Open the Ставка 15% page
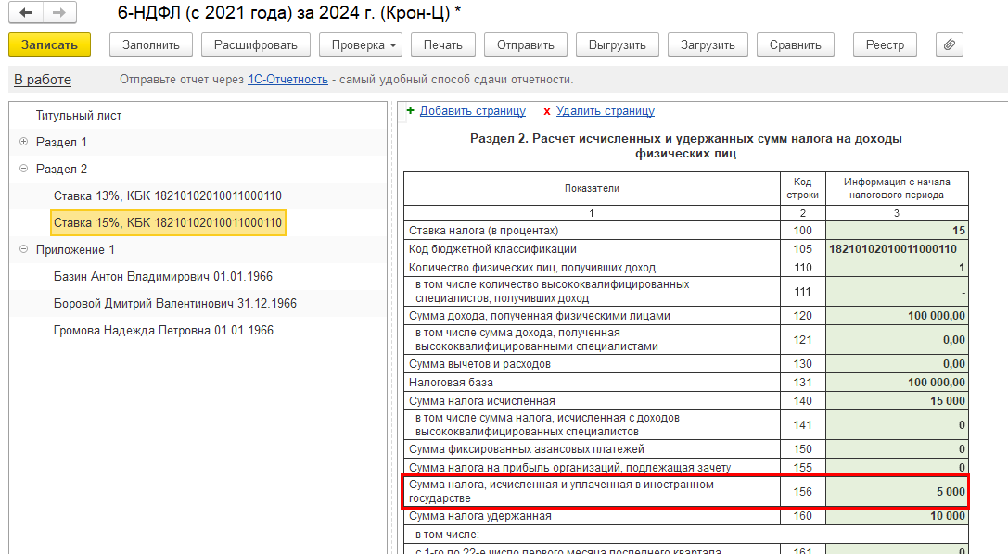The width and height of the screenshot is (1008, 554). (168, 222)
